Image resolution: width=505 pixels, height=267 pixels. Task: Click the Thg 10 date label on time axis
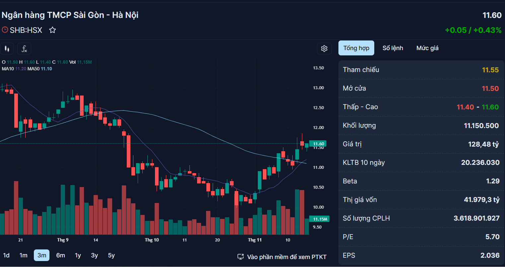click(152, 240)
